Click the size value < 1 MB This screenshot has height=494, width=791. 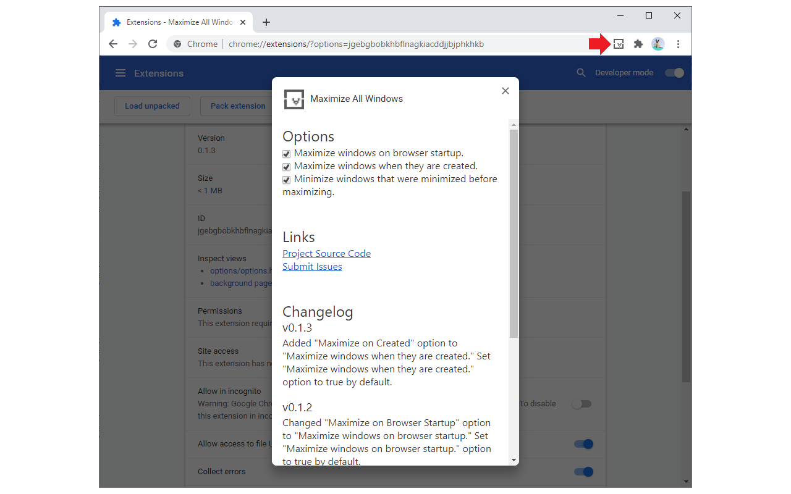point(210,191)
